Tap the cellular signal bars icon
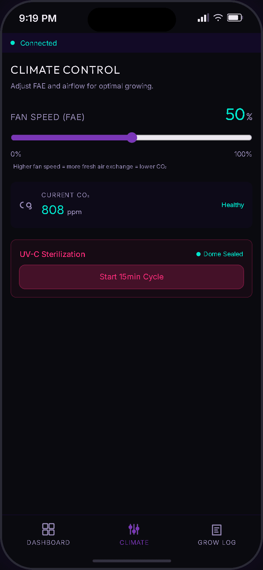The width and height of the screenshot is (263, 570). point(203,18)
